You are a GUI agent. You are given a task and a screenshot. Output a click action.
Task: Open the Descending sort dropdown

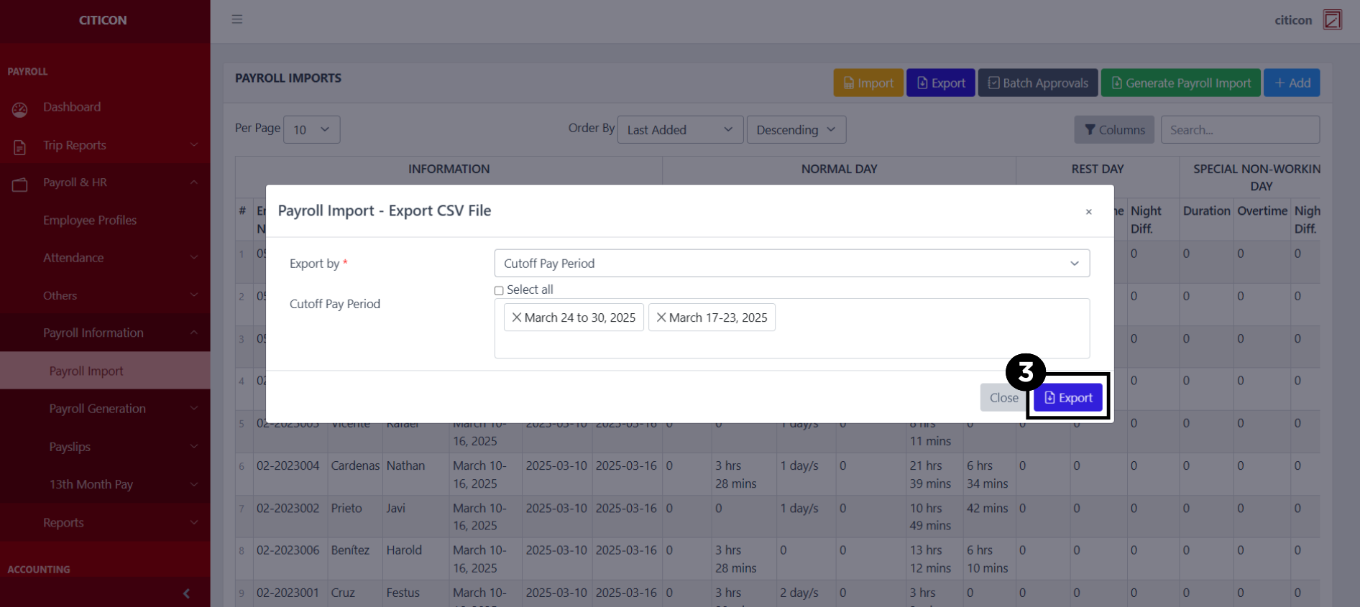796,130
